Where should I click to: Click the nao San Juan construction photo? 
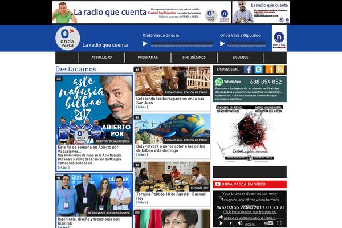tap(173, 81)
